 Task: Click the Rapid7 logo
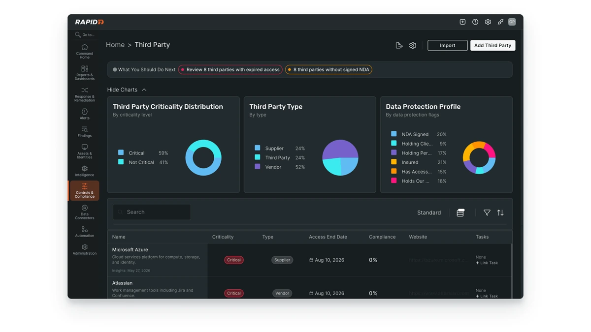(89, 22)
